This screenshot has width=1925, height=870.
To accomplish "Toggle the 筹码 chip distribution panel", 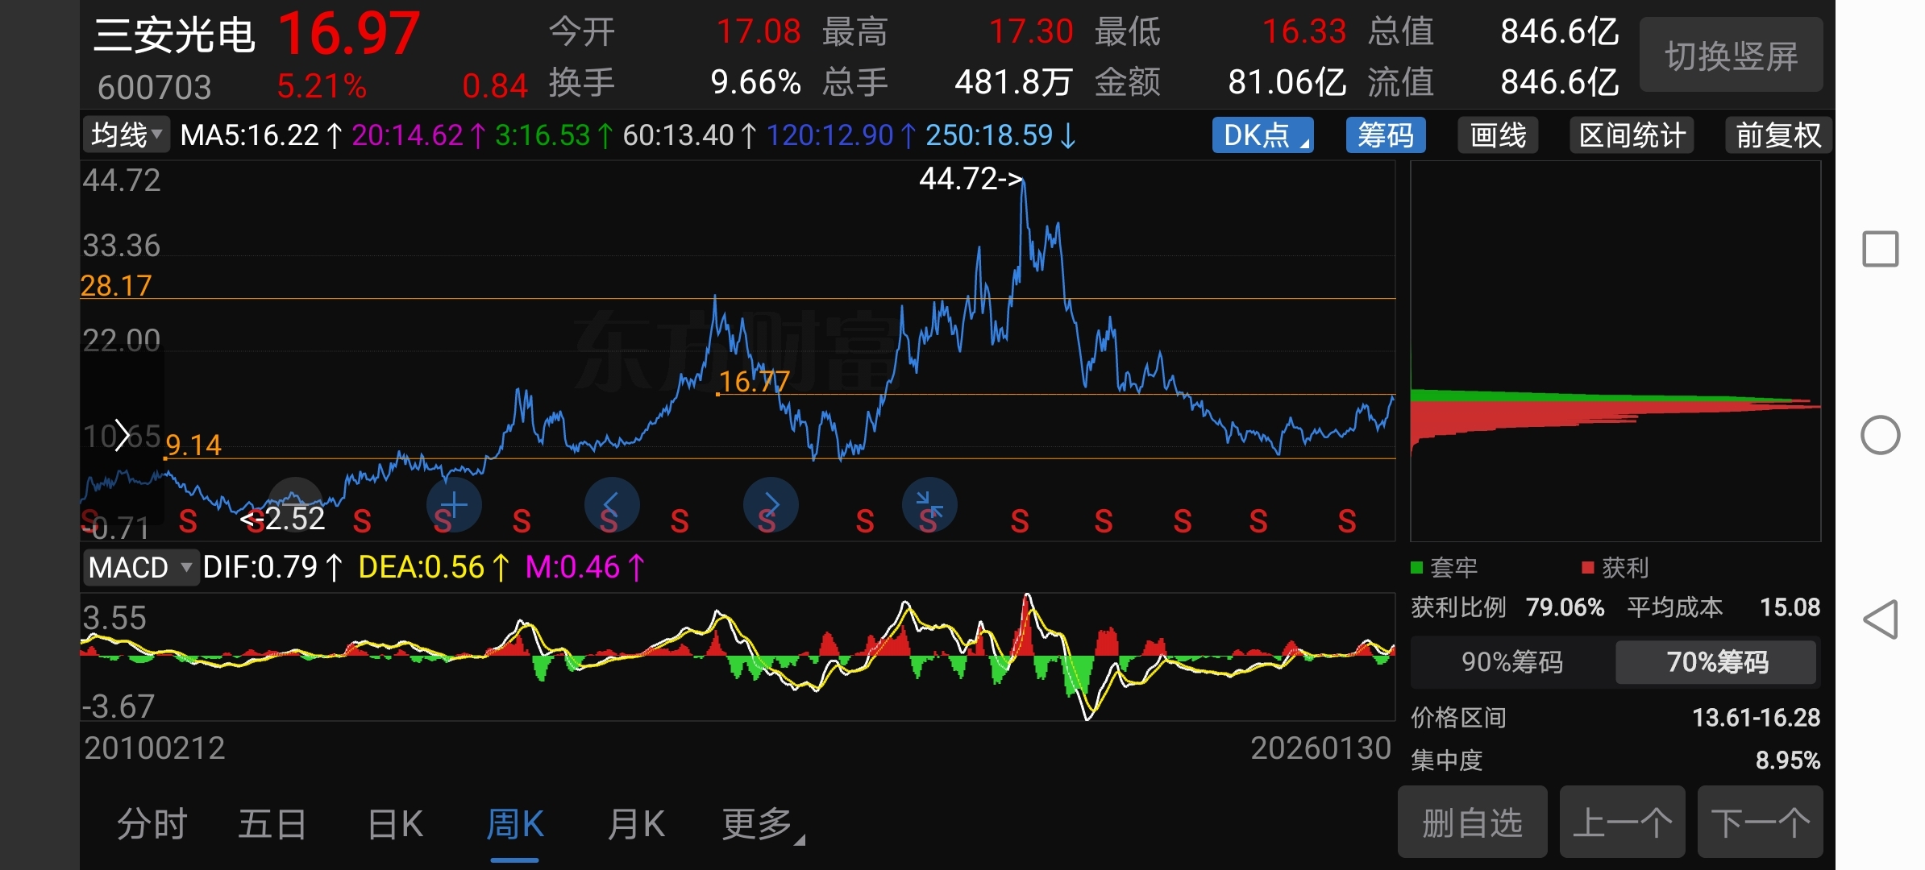I will click(x=1385, y=135).
